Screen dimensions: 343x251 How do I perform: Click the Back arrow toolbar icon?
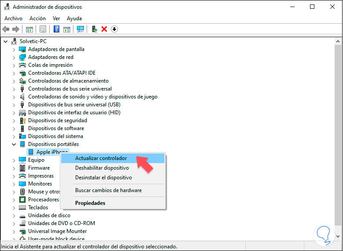click(x=6, y=29)
